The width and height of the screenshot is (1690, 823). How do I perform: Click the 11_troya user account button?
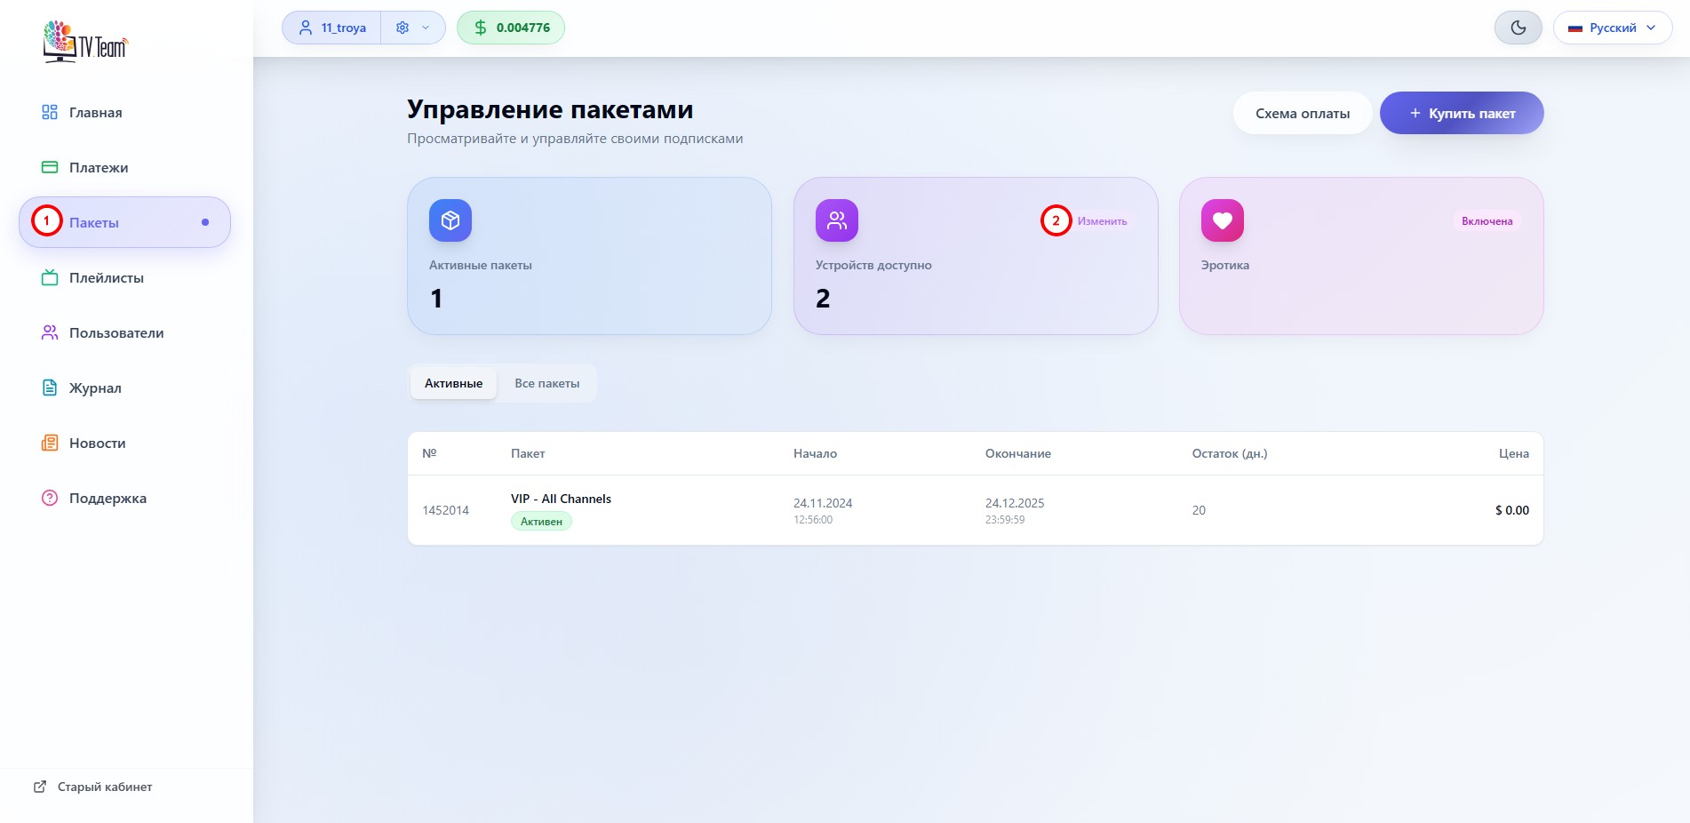[x=332, y=28]
